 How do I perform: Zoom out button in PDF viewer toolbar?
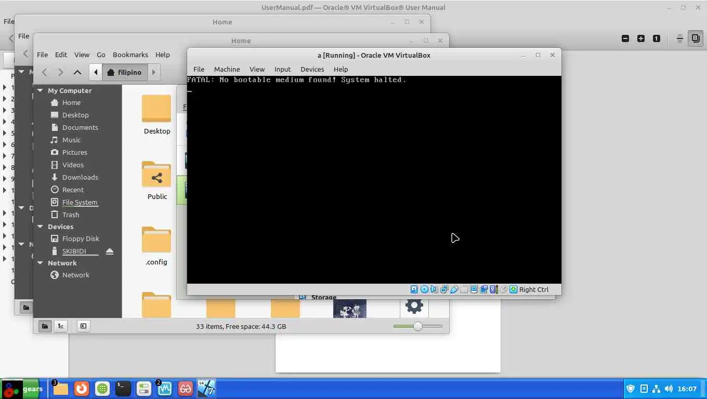625,38
